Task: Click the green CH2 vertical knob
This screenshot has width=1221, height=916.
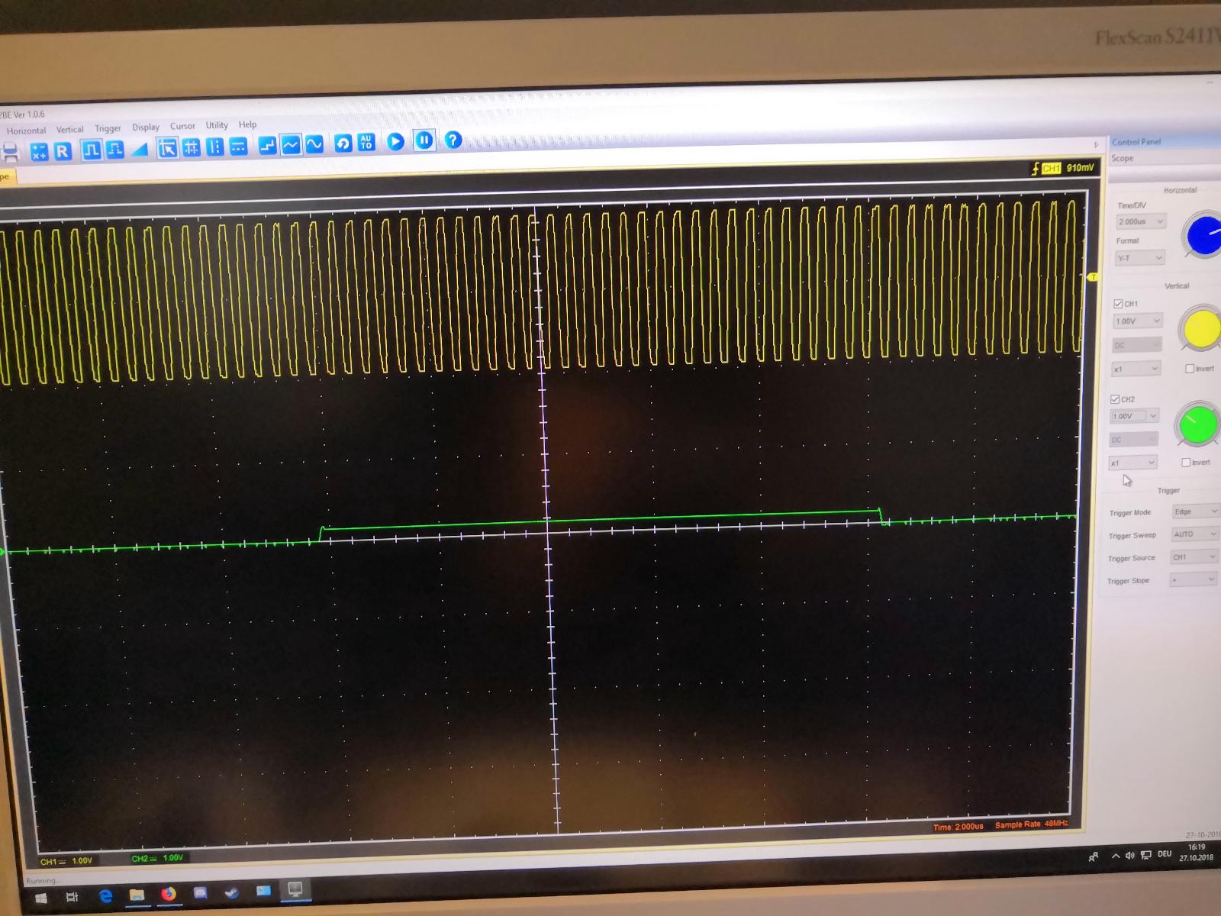Action: click(x=1198, y=424)
